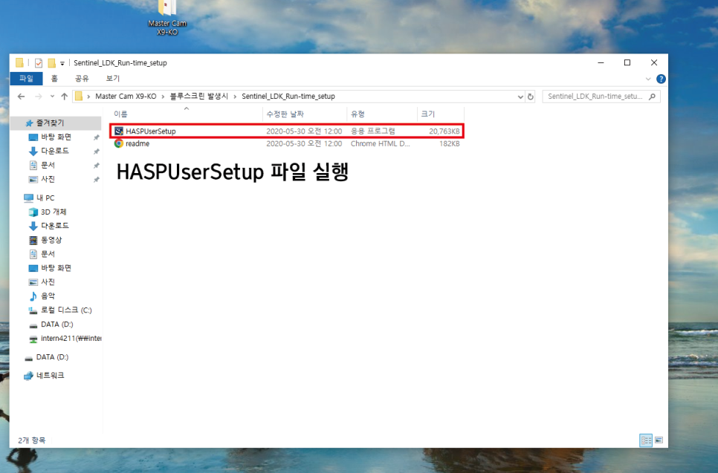Open pinned 문서 under 즐겨찾기

(48, 165)
